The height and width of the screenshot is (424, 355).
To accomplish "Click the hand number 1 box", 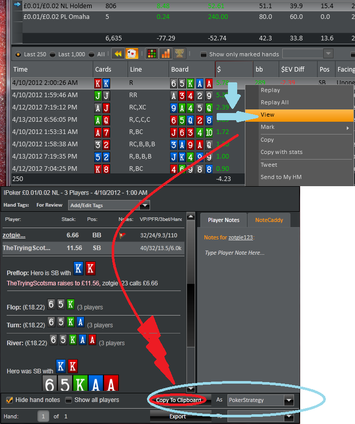I will click(43, 416).
